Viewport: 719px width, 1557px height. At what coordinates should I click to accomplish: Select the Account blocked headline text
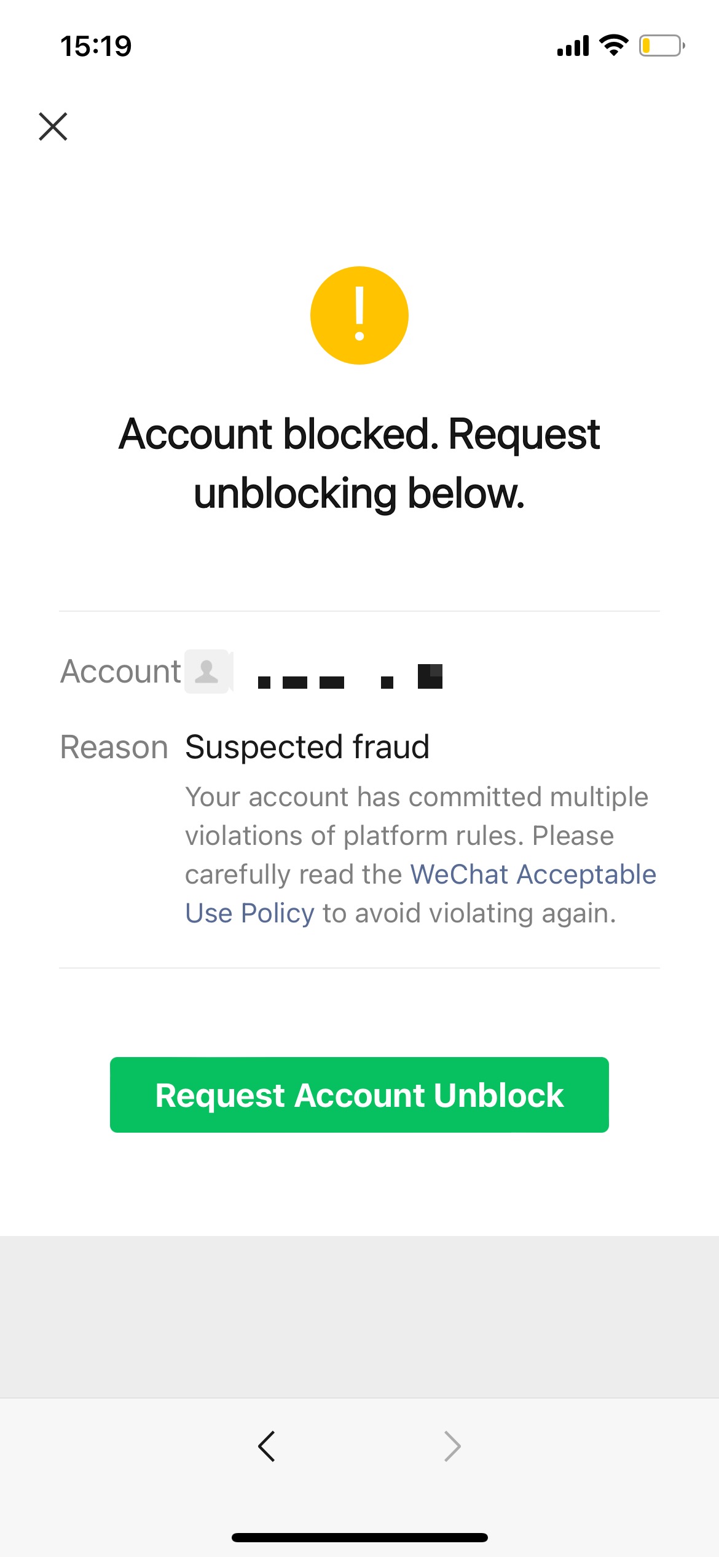(359, 461)
